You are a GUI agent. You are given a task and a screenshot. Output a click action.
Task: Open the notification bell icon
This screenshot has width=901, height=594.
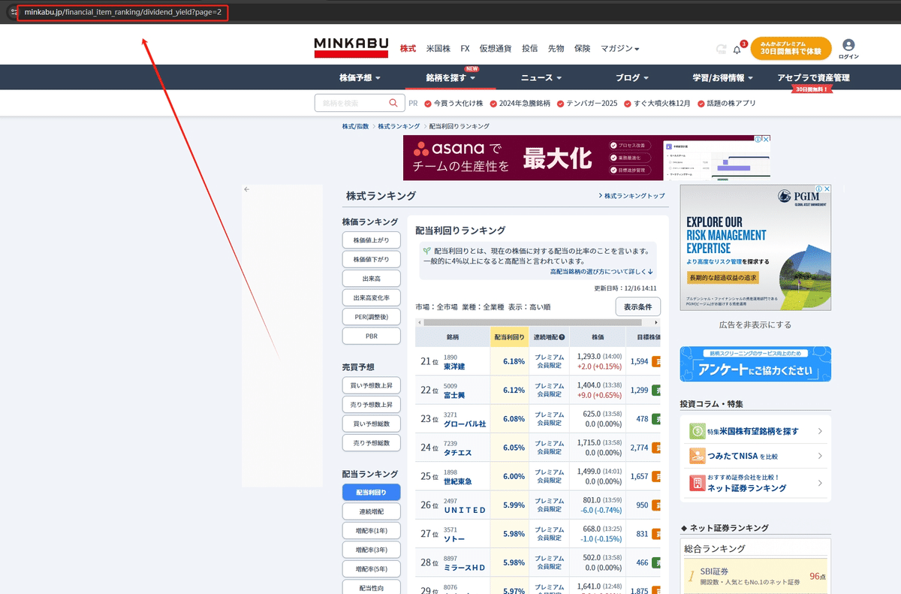click(x=737, y=50)
